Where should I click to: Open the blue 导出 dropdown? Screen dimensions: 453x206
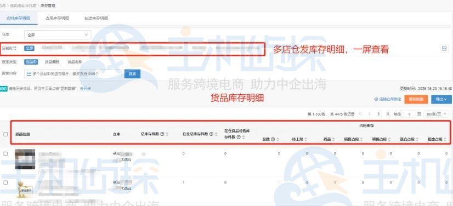(x=441, y=99)
